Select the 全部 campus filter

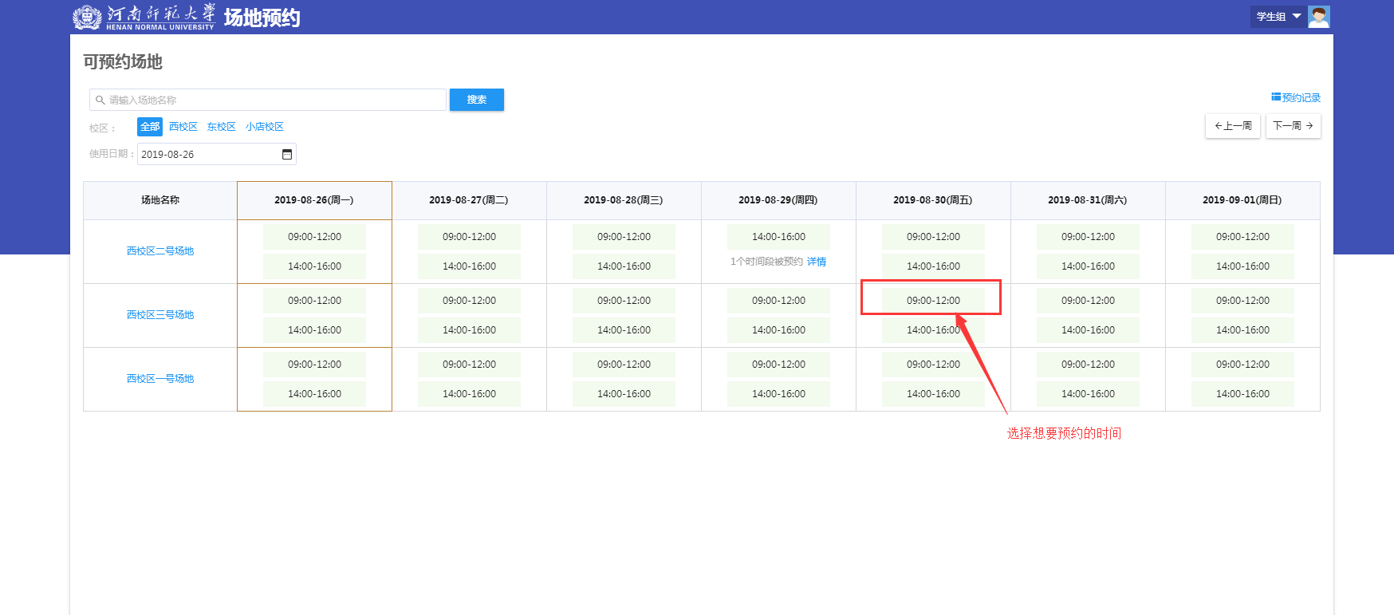[x=150, y=127]
